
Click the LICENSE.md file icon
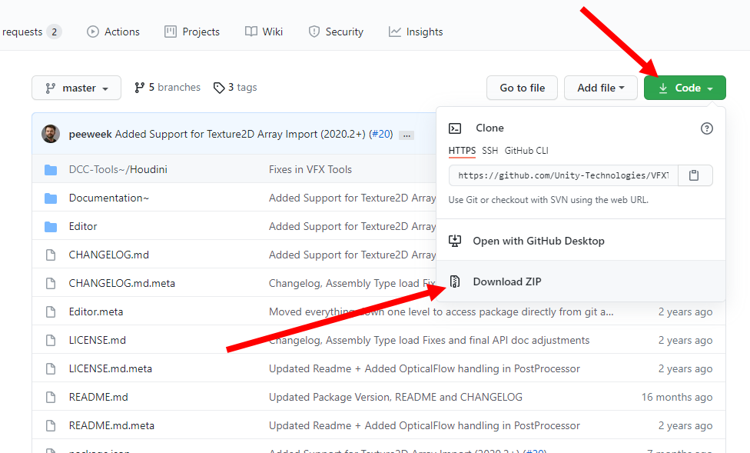(x=51, y=340)
